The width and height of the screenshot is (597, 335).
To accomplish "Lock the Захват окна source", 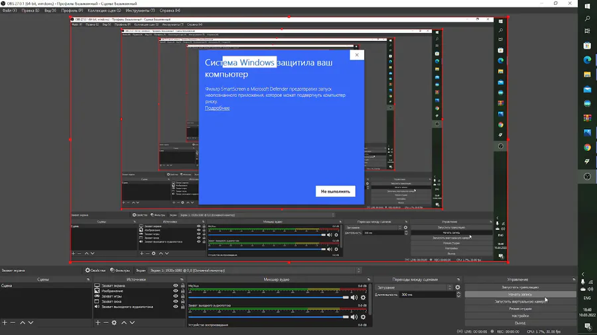I will [183, 302].
